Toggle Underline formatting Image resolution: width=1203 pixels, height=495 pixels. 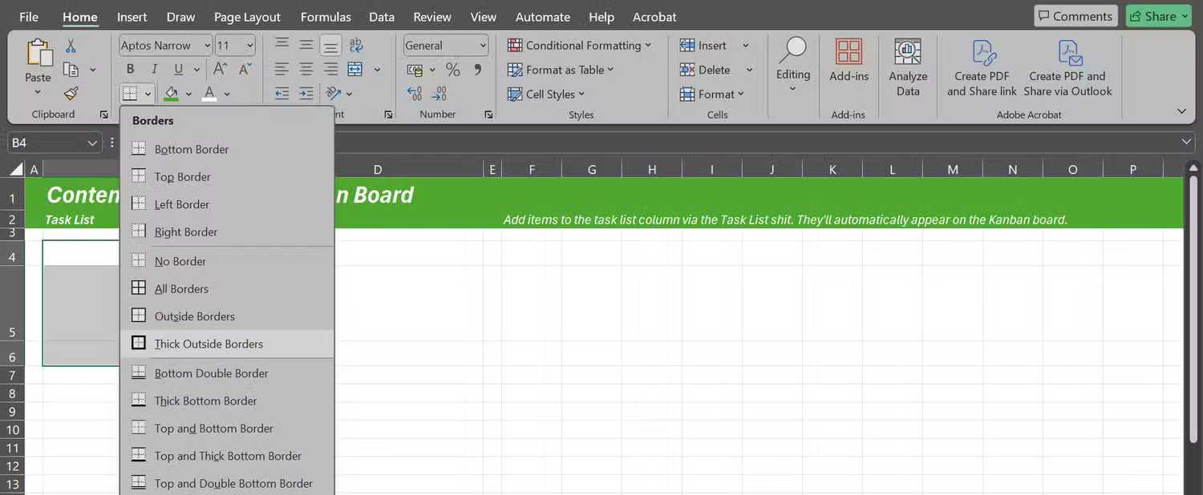[x=178, y=70]
